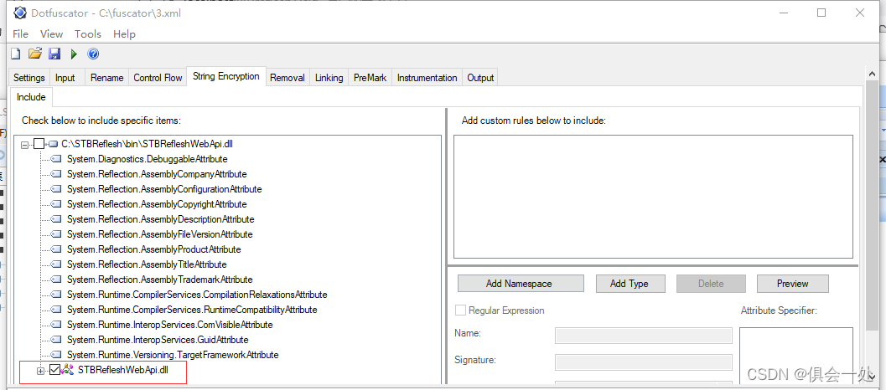Viewport: 886px width, 390px height.
Task: Select the STBRefleshWebApi.dll module label
Action: pos(122,370)
